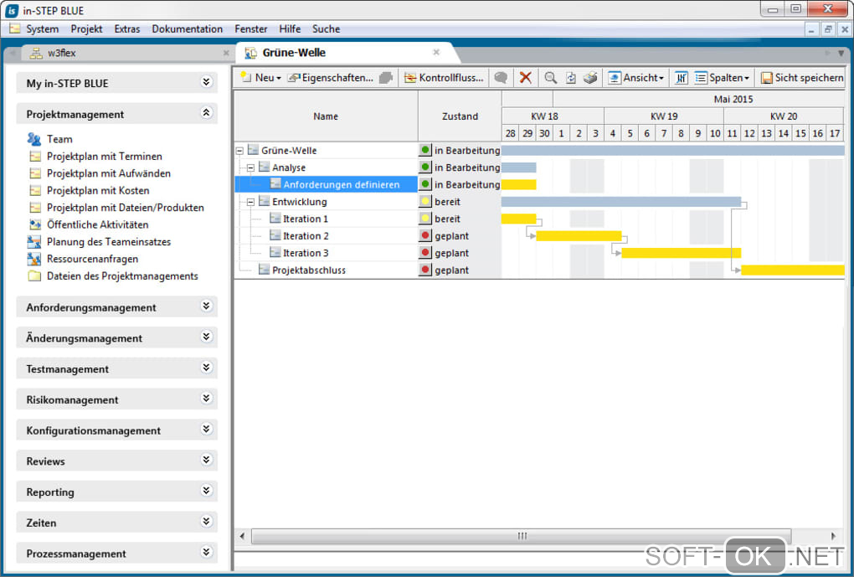Screen dimensions: 854x577
Task: Click the gray icon next to Eigenschaften
Action: pyautogui.click(x=386, y=78)
